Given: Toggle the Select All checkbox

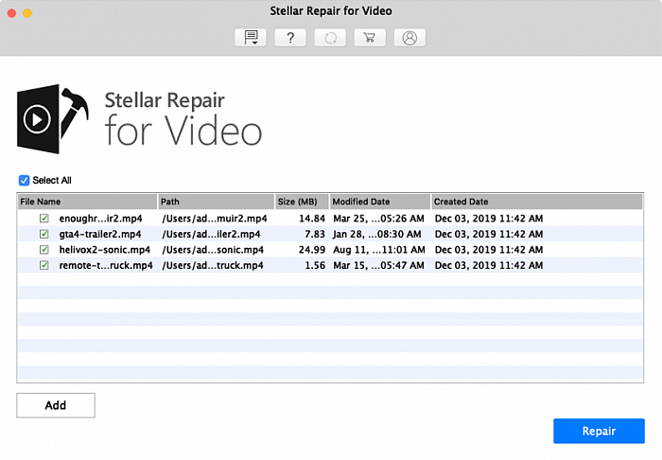Looking at the screenshot, I should tap(24, 181).
